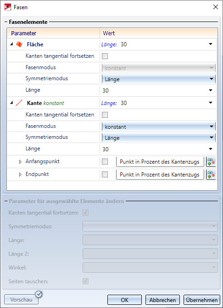223x308 pixels.
Task: Click the checkmark badge on the Vorschau button
Action: 39,294
